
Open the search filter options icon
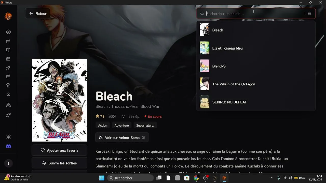pyautogui.click(x=309, y=13)
